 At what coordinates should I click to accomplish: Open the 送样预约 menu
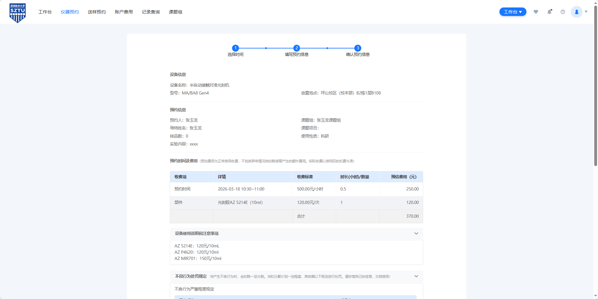(97, 12)
